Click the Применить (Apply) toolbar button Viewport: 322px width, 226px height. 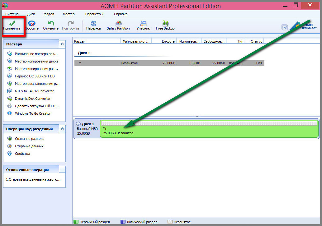point(12,25)
